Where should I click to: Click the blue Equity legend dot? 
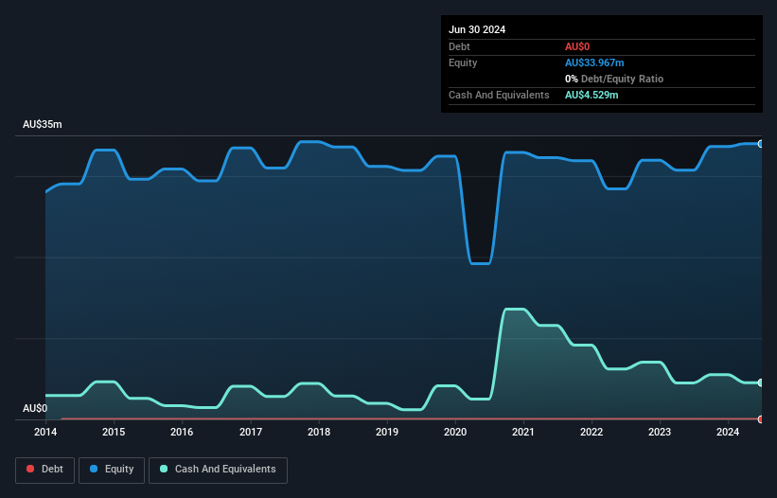[x=94, y=469]
